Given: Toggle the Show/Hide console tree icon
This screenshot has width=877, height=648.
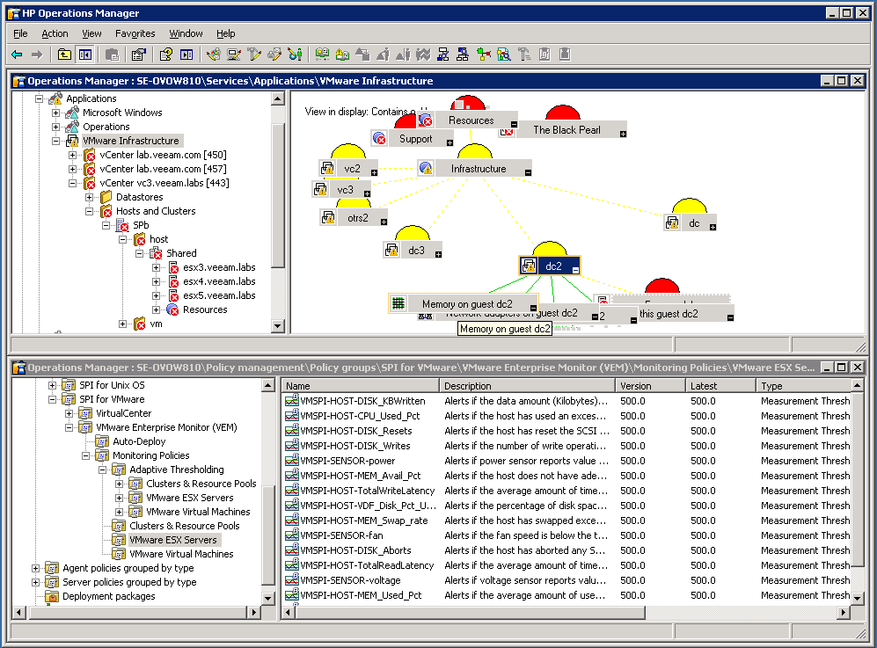Looking at the screenshot, I should [x=85, y=55].
